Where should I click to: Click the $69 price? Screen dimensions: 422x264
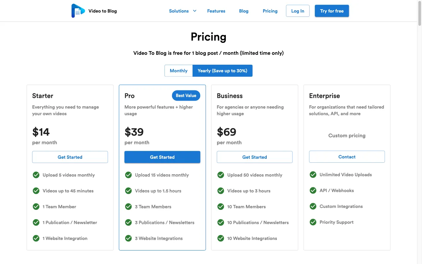tap(226, 132)
